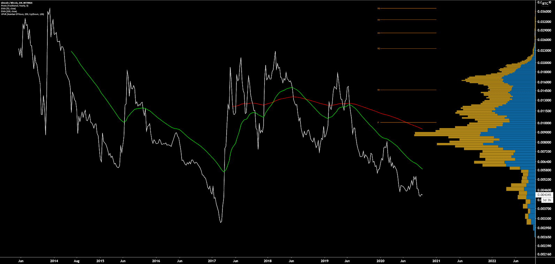Select the EMA (50, close) legend

coord(8,8)
